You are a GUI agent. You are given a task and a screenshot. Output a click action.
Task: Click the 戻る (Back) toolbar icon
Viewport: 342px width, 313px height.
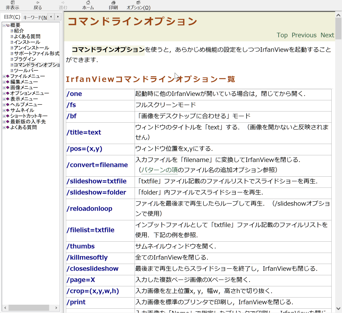click(37, 5)
